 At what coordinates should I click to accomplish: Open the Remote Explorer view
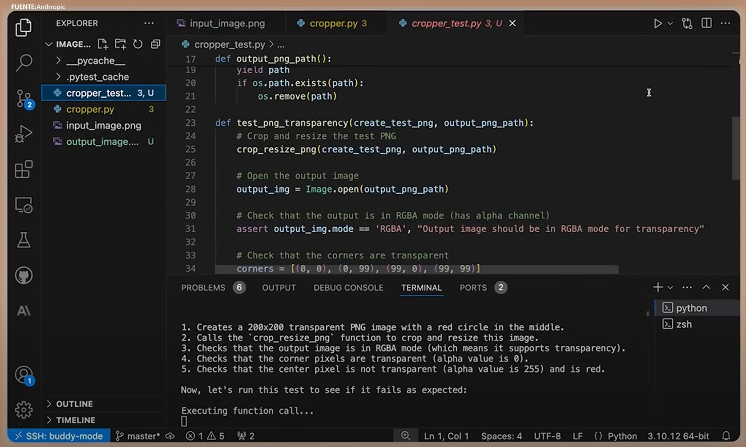[x=23, y=205]
